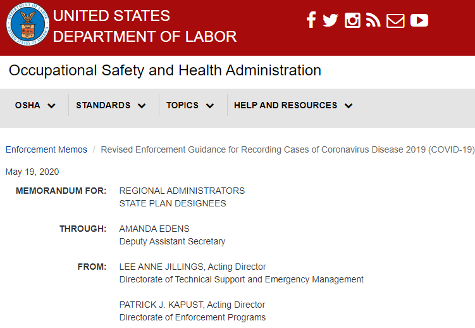The image size is (475, 328).
Task: Expand the chevron next to TOPICS
Action: 210,106
